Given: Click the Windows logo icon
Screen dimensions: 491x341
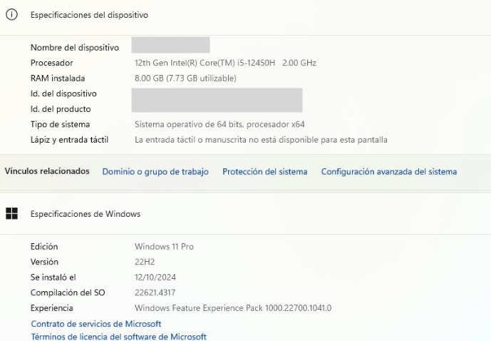Looking at the screenshot, I should coord(12,214).
